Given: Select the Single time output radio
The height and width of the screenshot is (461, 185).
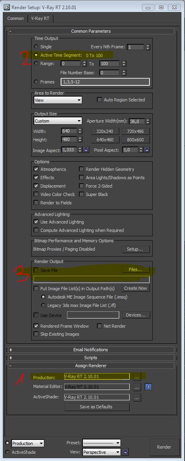Looking at the screenshot, I should 36,46.
